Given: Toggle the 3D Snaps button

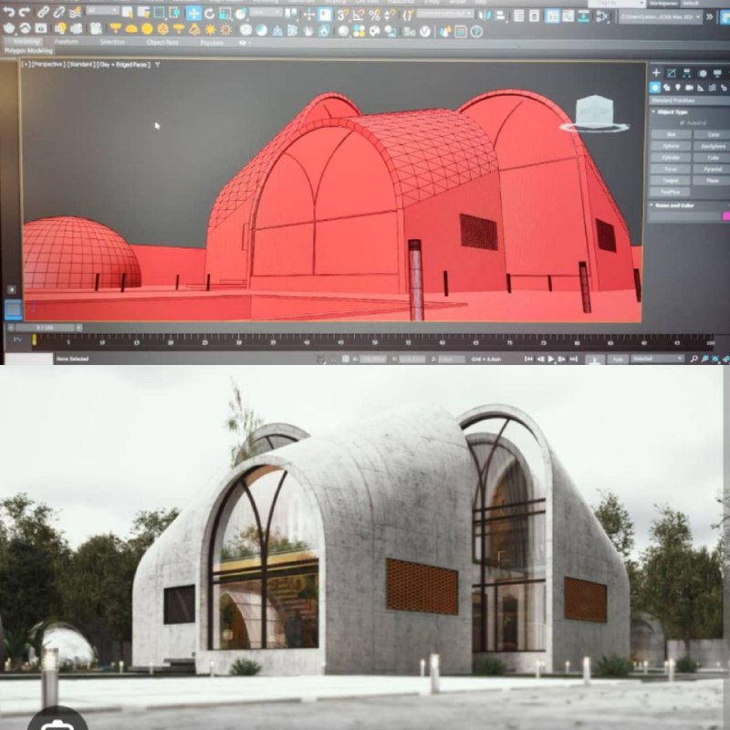Looking at the screenshot, I should click(342, 15).
